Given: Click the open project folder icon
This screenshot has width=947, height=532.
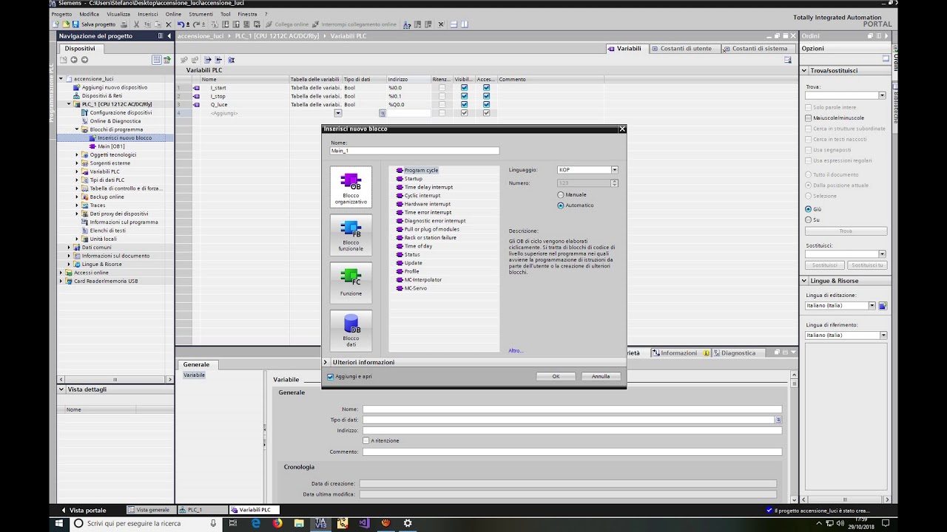Looking at the screenshot, I should click(65, 24).
